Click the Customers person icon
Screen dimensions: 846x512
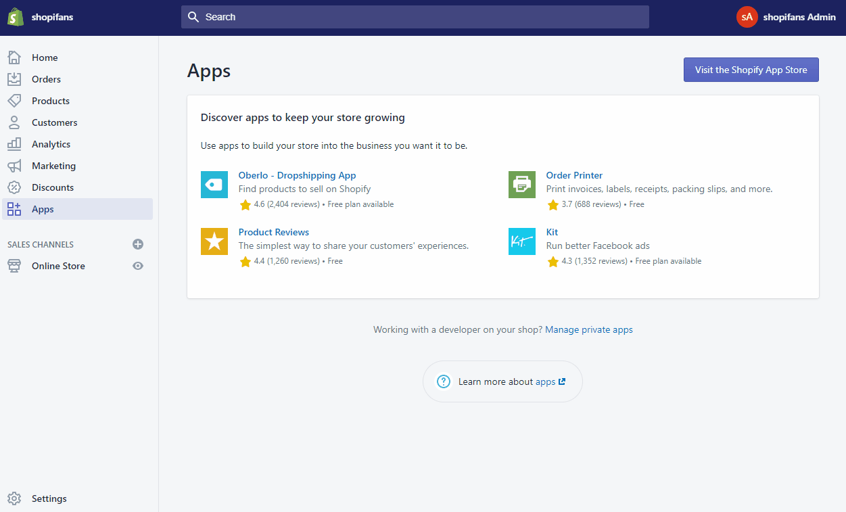(14, 122)
